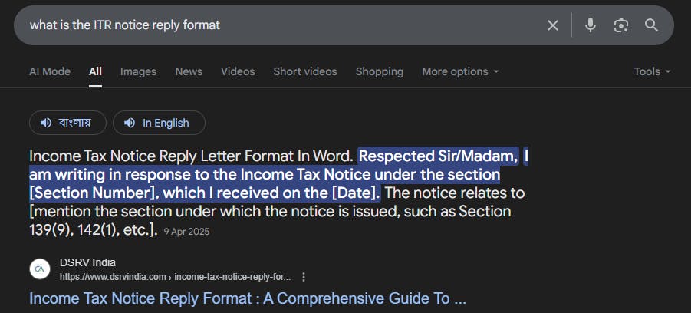Screen dimensions: 691x313
Task: Click the dsrvindia.com URL breadcrumb
Action: point(175,277)
